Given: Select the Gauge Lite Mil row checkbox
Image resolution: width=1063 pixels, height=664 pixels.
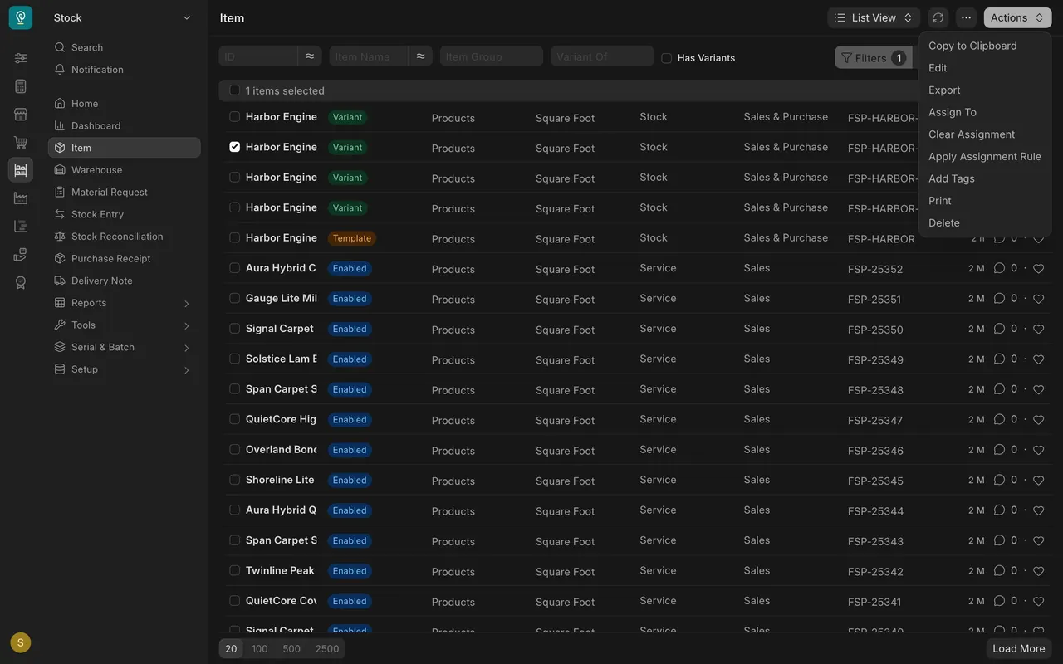Looking at the screenshot, I should pos(234,298).
